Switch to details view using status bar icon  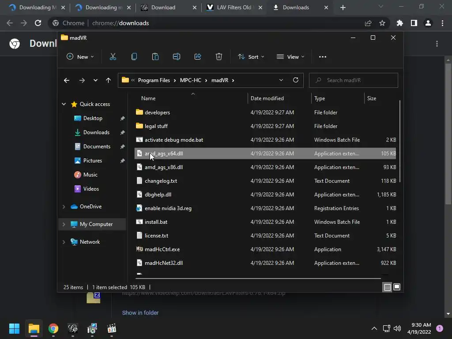(x=387, y=287)
